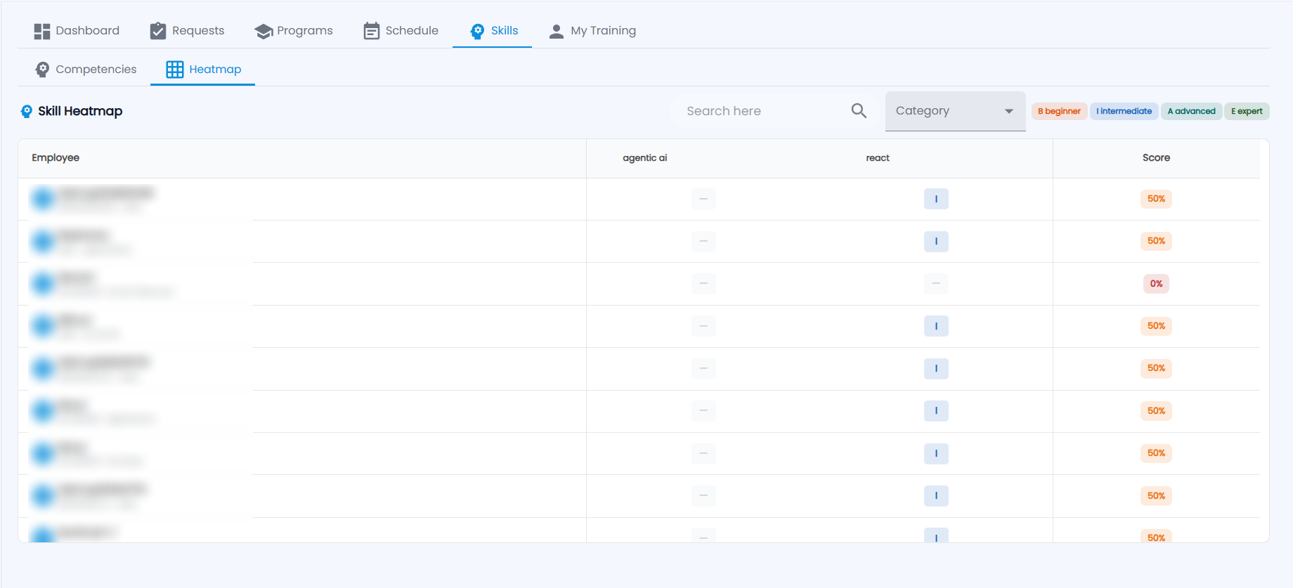Click the Requests clipboard icon

158,31
